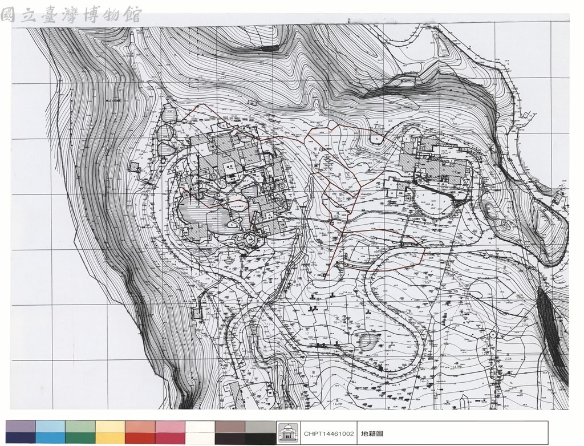Click the oval pond on the map
584x446 pixels.
click(x=370, y=340)
